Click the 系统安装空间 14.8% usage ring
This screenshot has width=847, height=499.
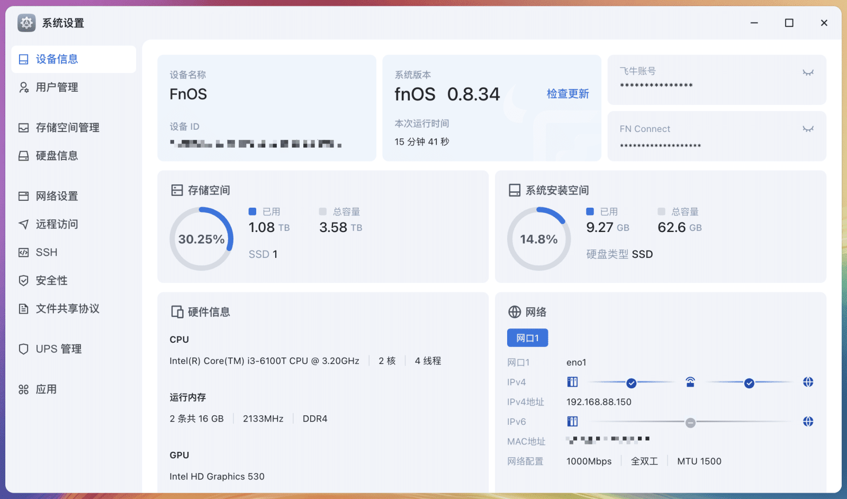click(x=538, y=239)
